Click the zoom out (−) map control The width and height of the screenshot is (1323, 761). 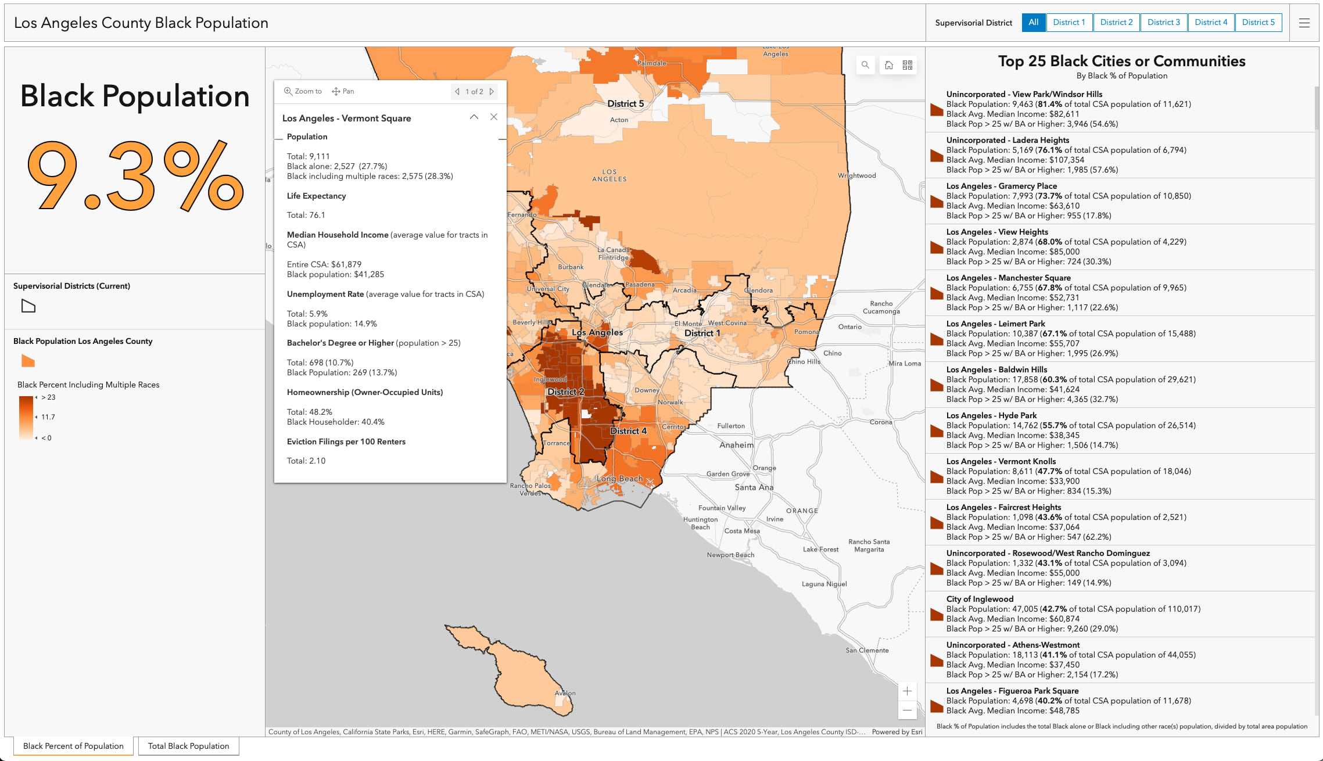907,710
